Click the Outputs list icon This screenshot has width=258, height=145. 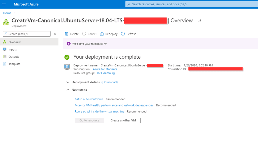[5, 57]
